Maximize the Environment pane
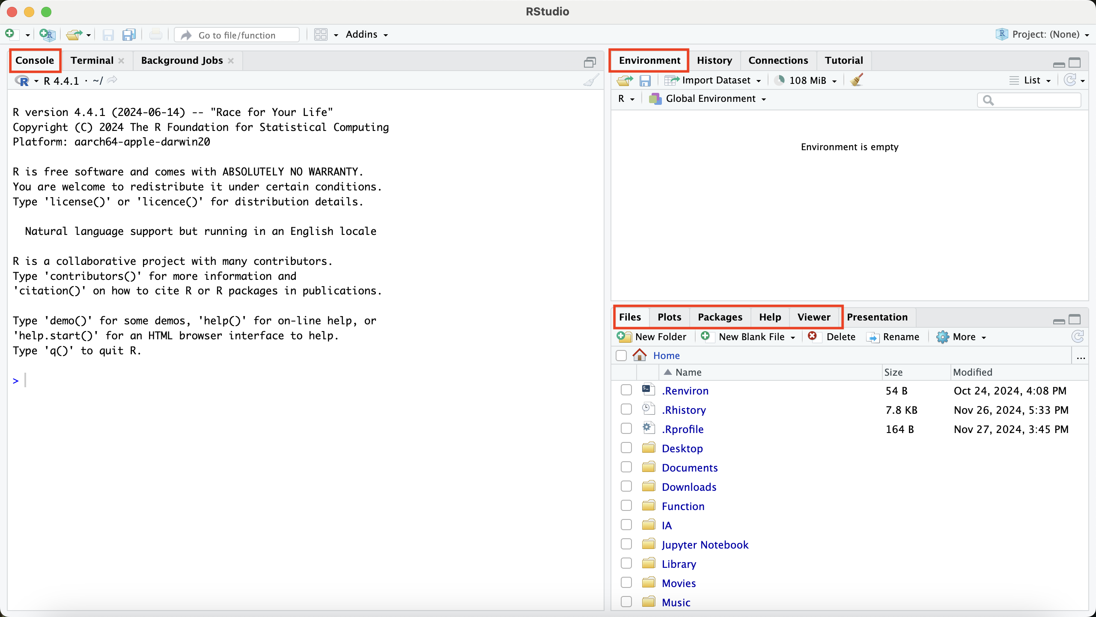This screenshot has height=617, width=1096. pos(1075,62)
